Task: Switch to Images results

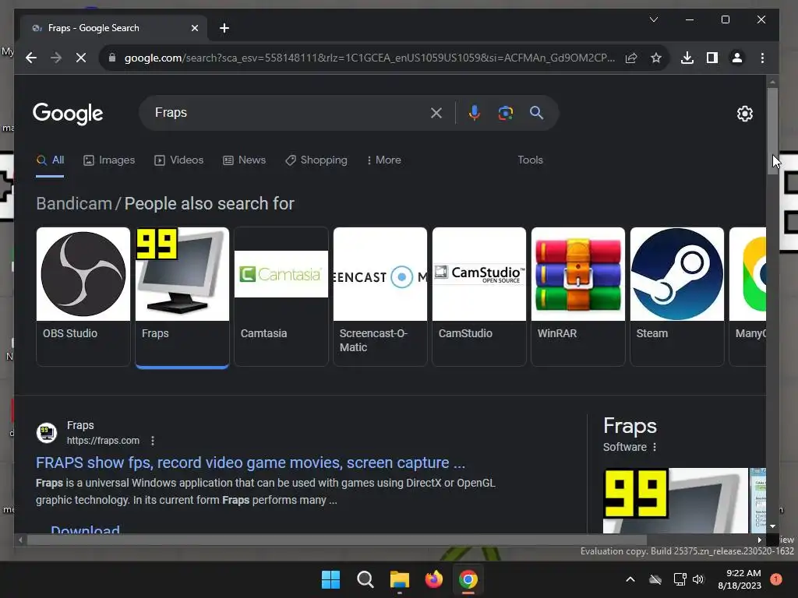Action: pyautogui.click(x=109, y=160)
